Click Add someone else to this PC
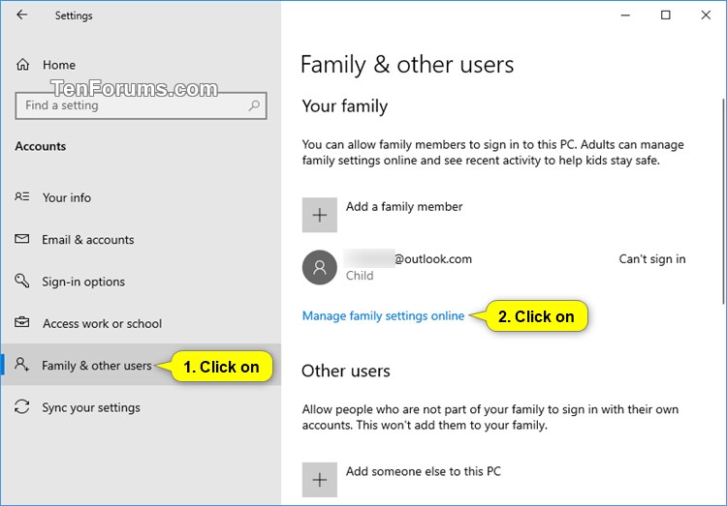727x506 pixels. (x=424, y=471)
